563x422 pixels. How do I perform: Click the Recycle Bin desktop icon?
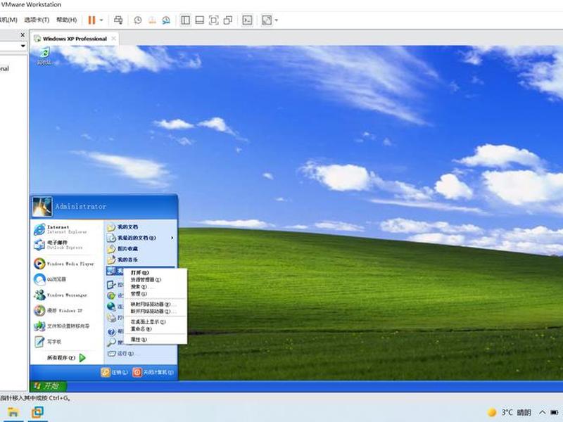coord(44,56)
